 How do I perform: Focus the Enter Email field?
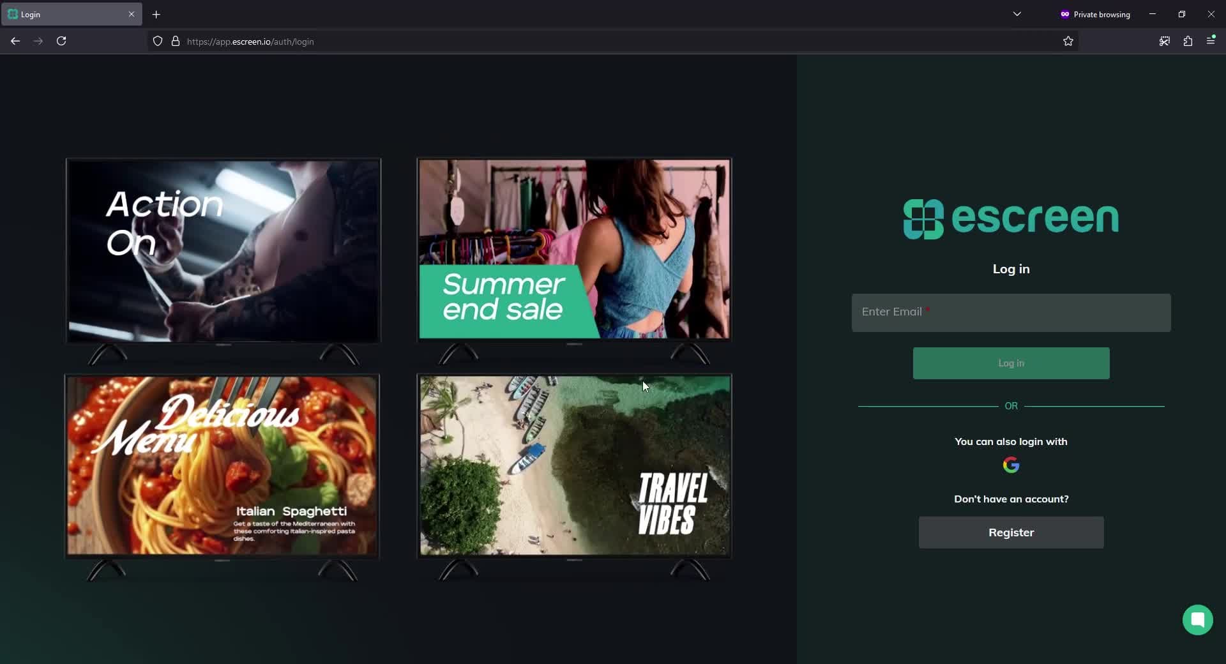point(1011,313)
